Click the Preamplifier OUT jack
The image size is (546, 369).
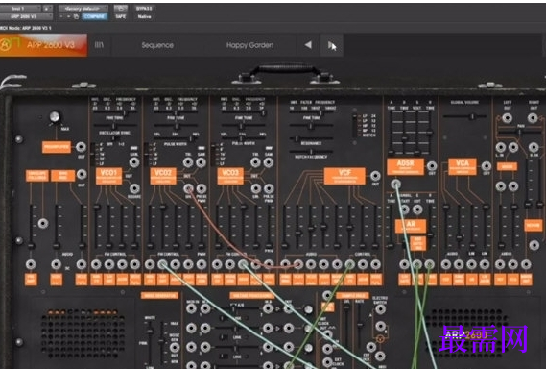[x=81, y=147]
